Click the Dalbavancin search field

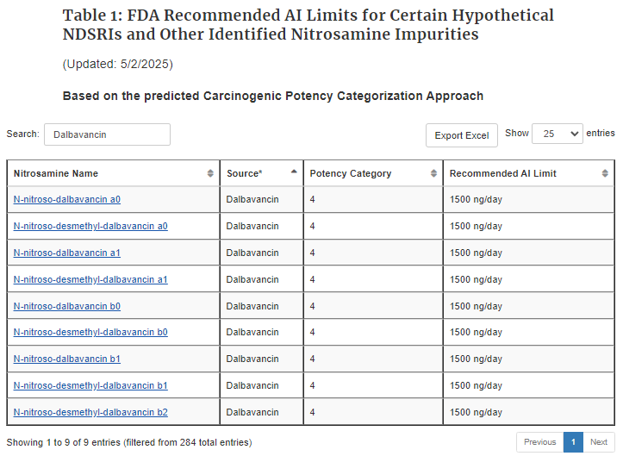click(x=107, y=134)
